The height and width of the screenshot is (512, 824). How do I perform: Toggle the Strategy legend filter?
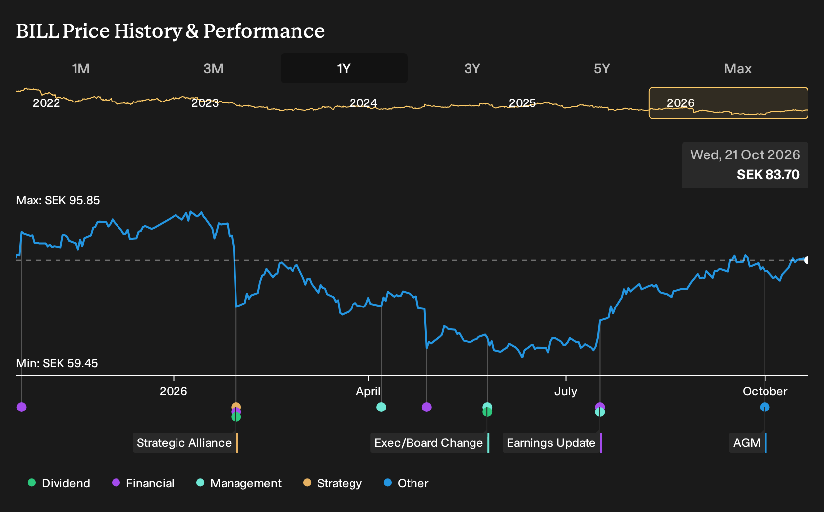[333, 483]
